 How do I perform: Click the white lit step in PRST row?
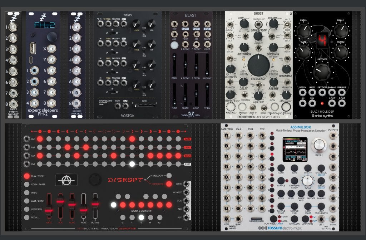[x=132, y=164]
